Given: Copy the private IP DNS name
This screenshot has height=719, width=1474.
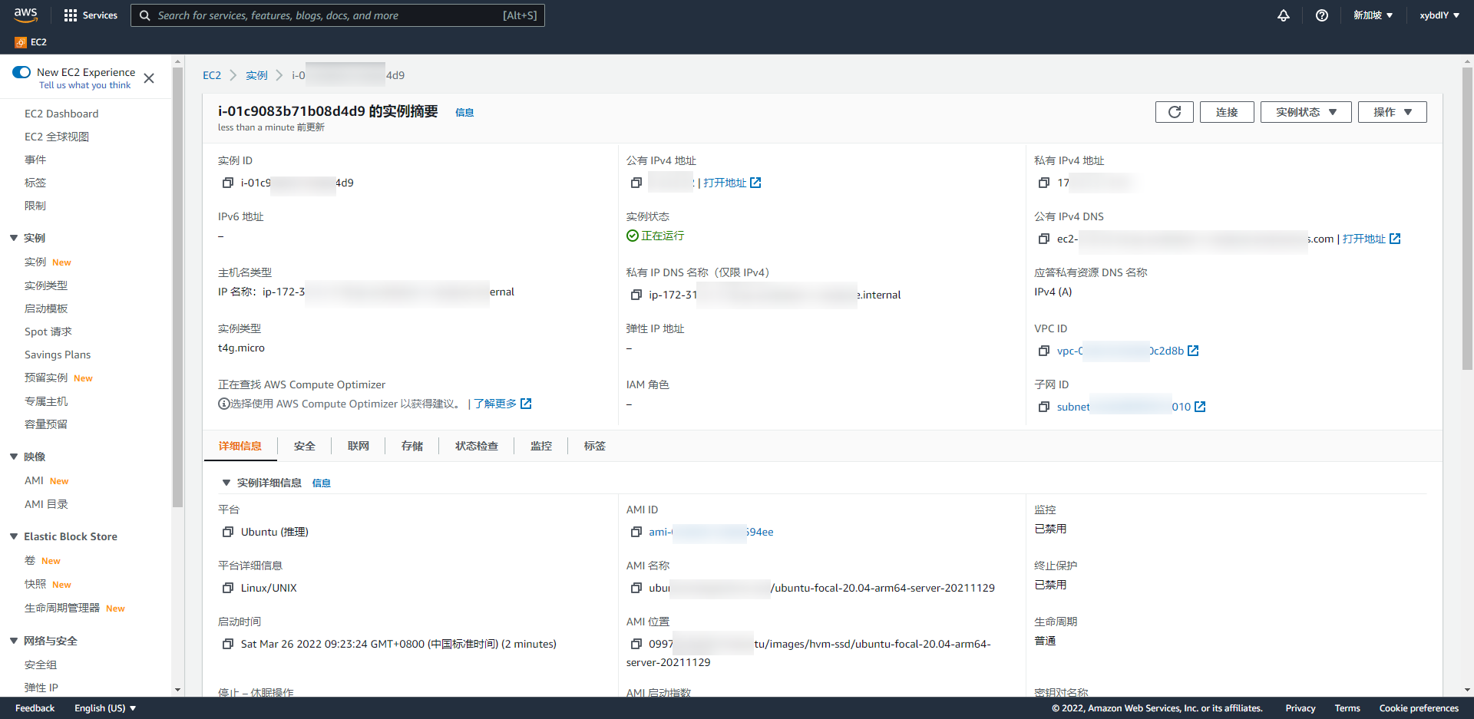Looking at the screenshot, I should click(x=636, y=295).
